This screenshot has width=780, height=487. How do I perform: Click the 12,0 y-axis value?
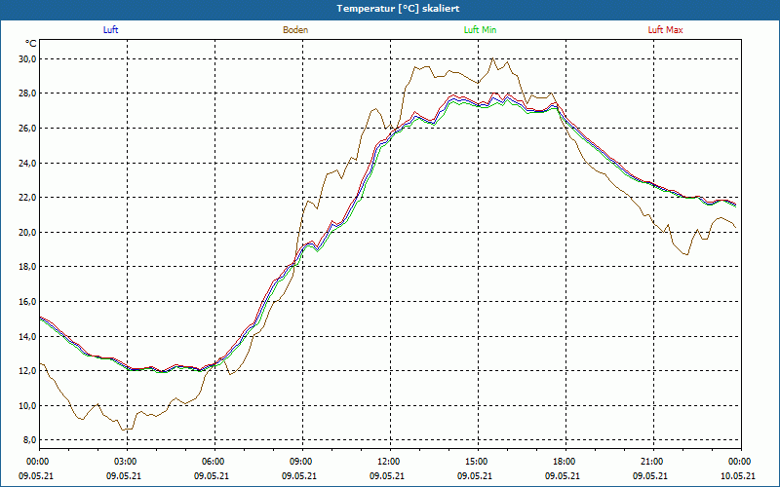28,371
